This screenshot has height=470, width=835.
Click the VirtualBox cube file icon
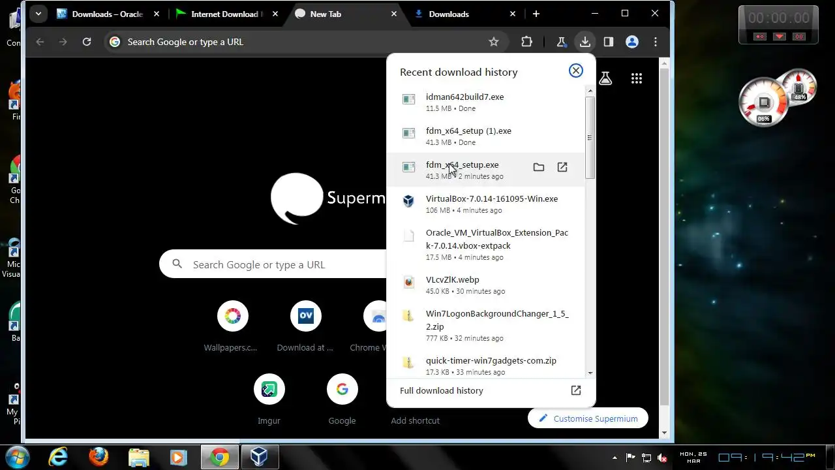coord(408,201)
